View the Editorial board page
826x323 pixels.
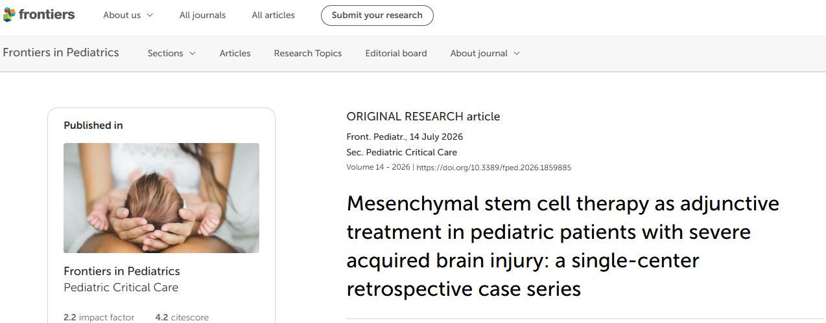pyautogui.click(x=395, y=53)
